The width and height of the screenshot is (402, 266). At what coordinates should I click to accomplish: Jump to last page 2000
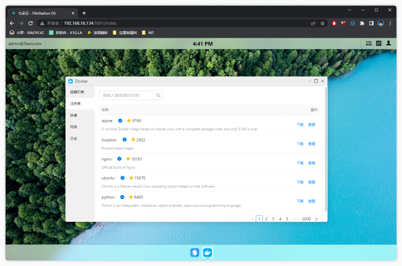click(306, 219)
